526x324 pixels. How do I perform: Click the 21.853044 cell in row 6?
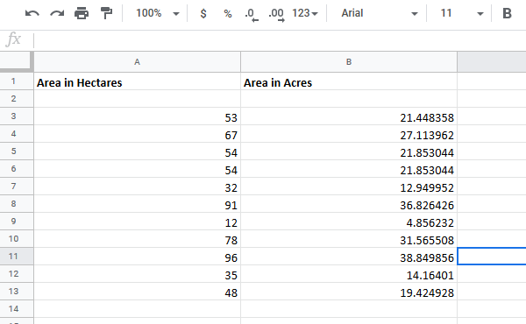click(349, 168)
